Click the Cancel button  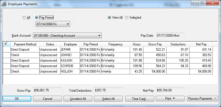tap(47, 99)
